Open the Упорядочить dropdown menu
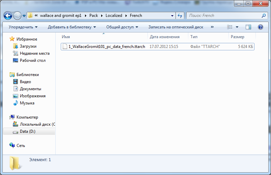 (23, 27)
